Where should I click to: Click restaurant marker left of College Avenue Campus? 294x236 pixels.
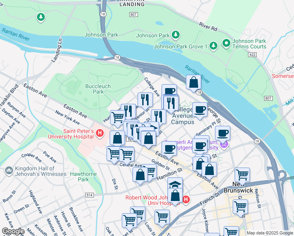pos(158,118)
